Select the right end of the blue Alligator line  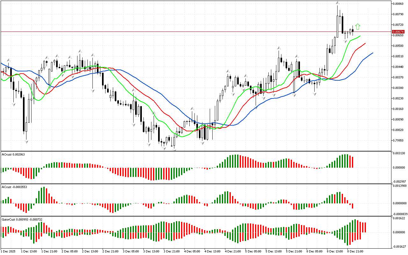[372, 53]
